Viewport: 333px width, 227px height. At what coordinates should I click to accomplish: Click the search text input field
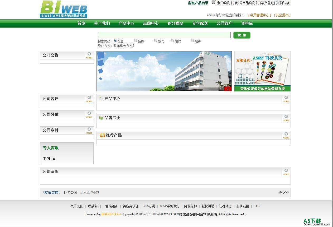pyautogui.click(x=164, y=35)
